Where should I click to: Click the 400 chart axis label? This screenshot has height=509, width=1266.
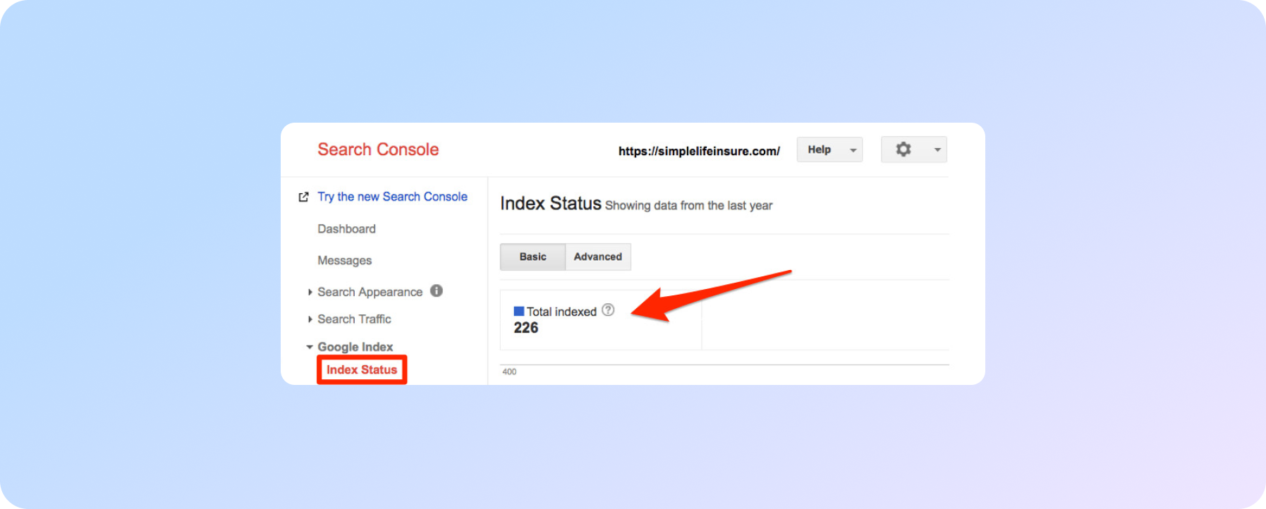[509, 372]
